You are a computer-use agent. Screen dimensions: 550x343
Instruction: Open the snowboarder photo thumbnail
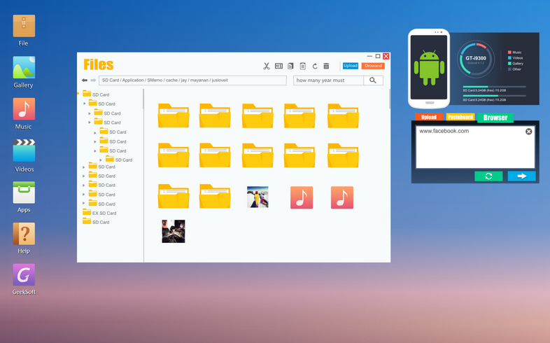(x=258, y=197)
